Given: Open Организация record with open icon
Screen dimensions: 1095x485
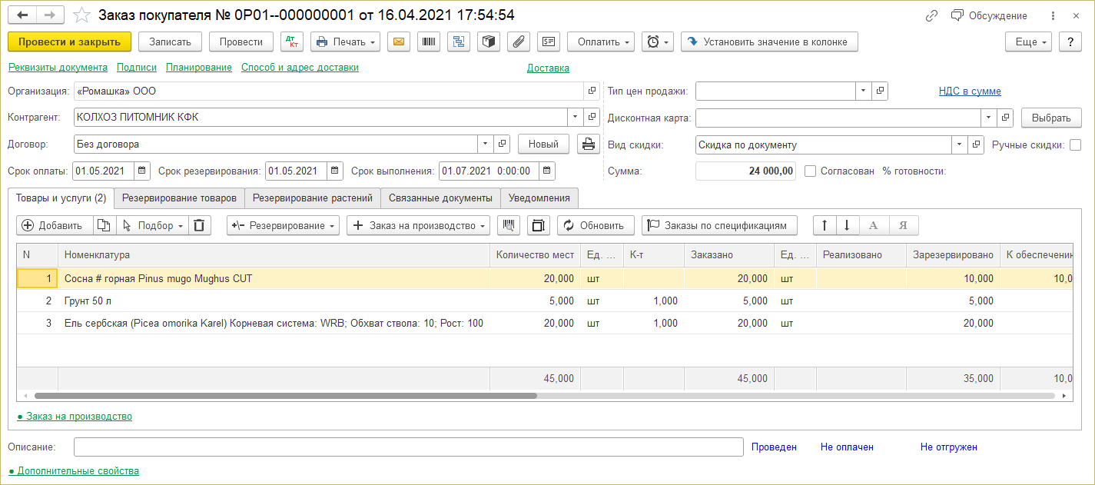Looking at the screenshot, I should [x=592, y=91].
